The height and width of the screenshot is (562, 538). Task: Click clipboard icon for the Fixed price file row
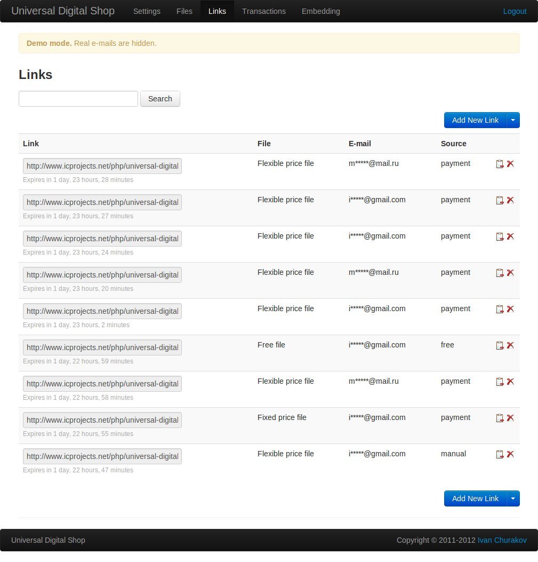500,418
